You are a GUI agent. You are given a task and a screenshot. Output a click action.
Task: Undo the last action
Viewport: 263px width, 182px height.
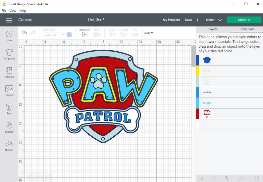click(x=25, y=32)
